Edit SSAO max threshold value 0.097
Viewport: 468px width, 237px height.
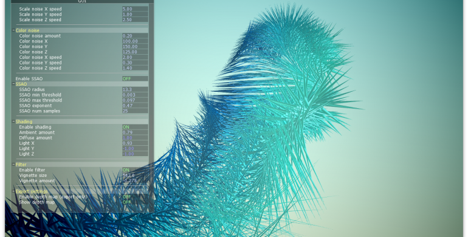click(x=135, y=100)
